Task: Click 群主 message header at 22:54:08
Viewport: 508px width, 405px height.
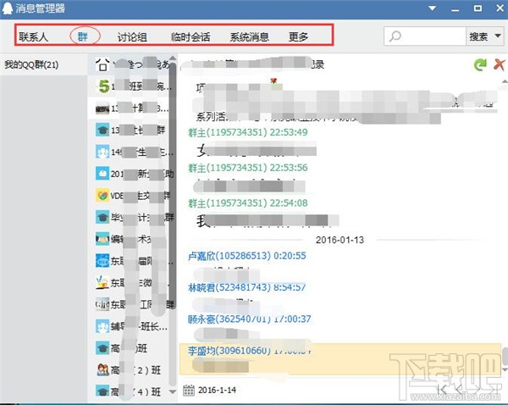Action: click(248, 203)
